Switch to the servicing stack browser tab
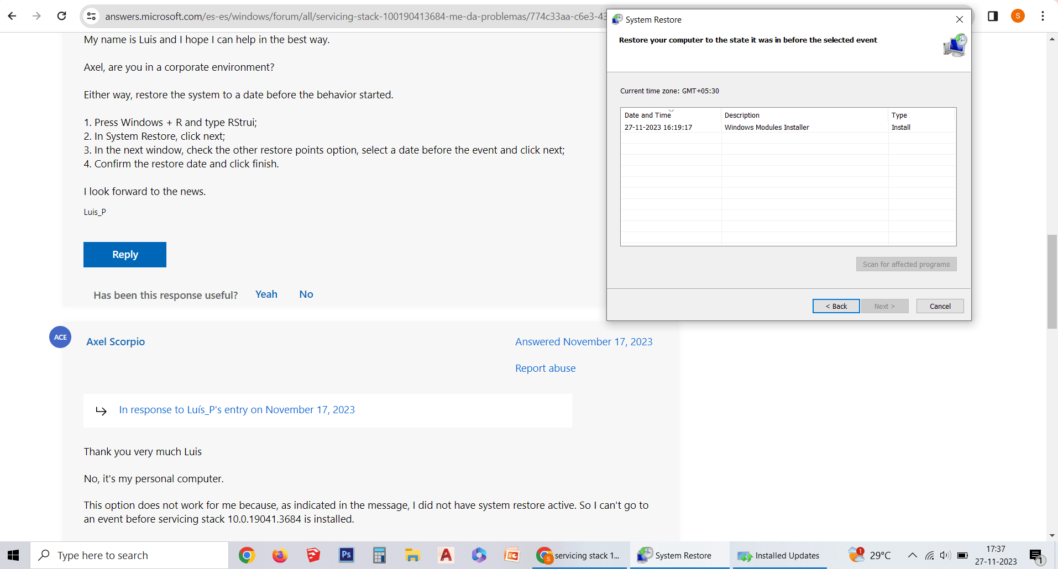The width and height of the screenshot is (1058, 569). (x=579, y=555)
